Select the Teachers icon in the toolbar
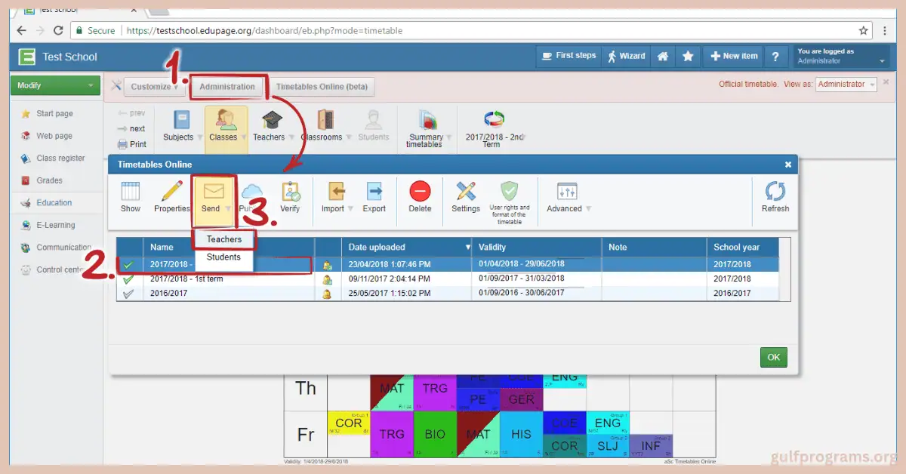 (270, 127)
